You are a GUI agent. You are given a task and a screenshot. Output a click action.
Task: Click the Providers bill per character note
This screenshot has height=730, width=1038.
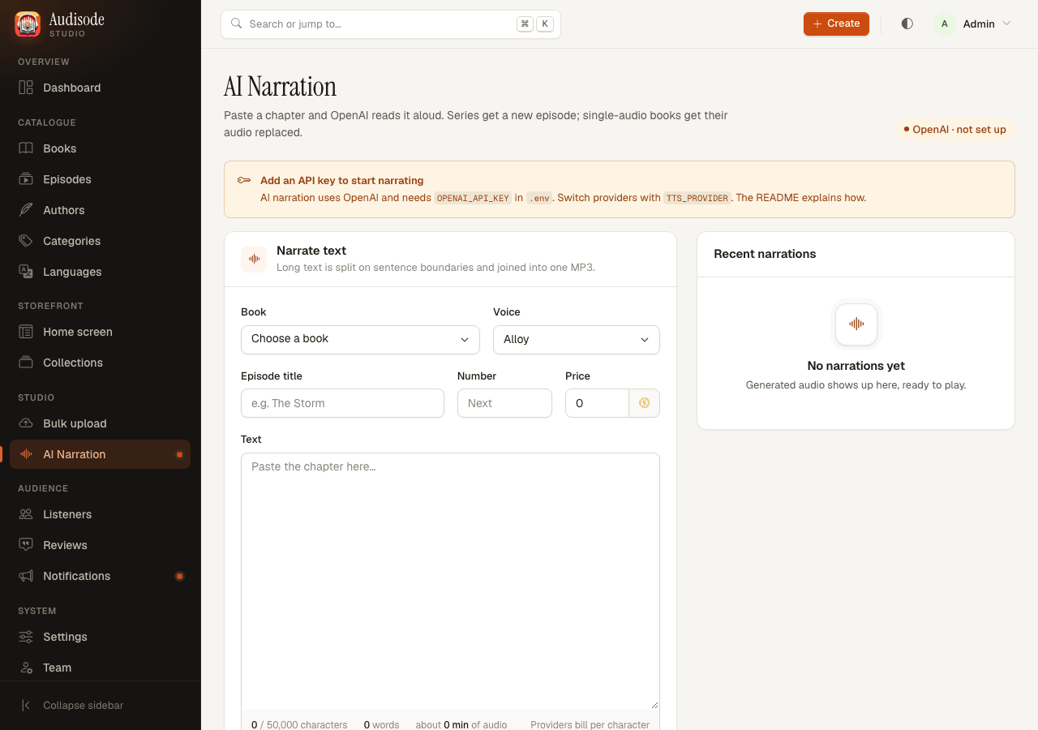(x=590, y=724)
